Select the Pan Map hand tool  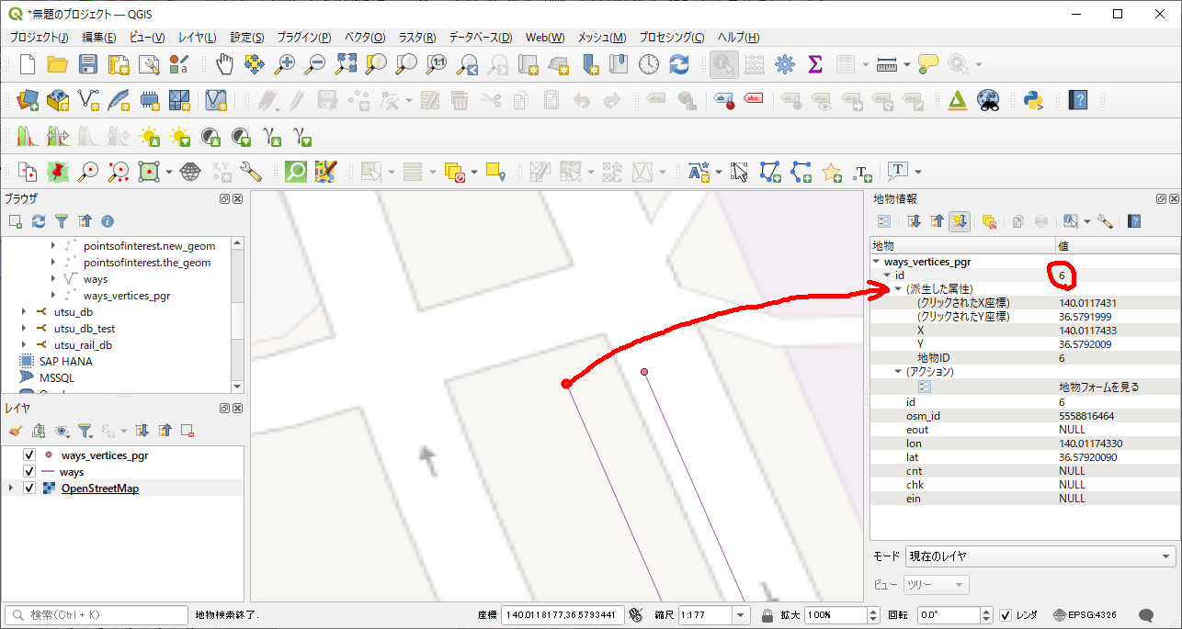pos(224,64)
